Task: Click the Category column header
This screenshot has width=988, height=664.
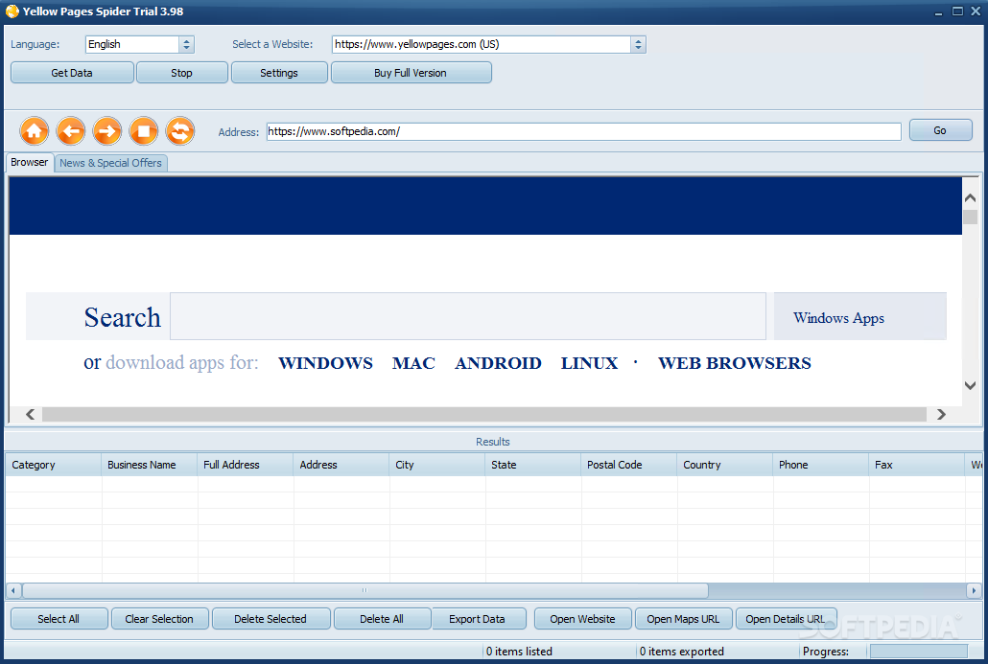Action: coord(53,465)
